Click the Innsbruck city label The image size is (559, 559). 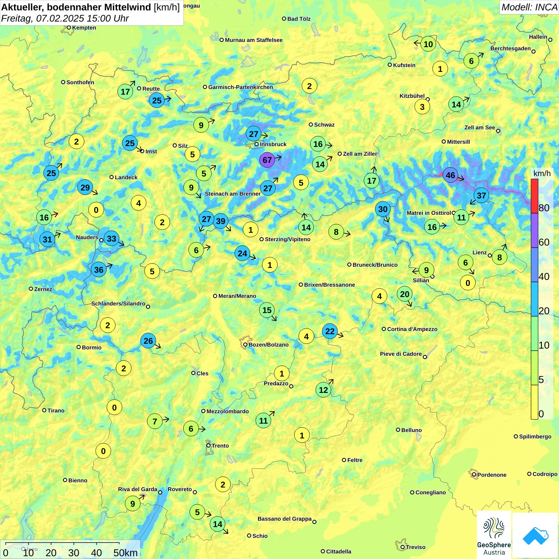tap(273, 145)
